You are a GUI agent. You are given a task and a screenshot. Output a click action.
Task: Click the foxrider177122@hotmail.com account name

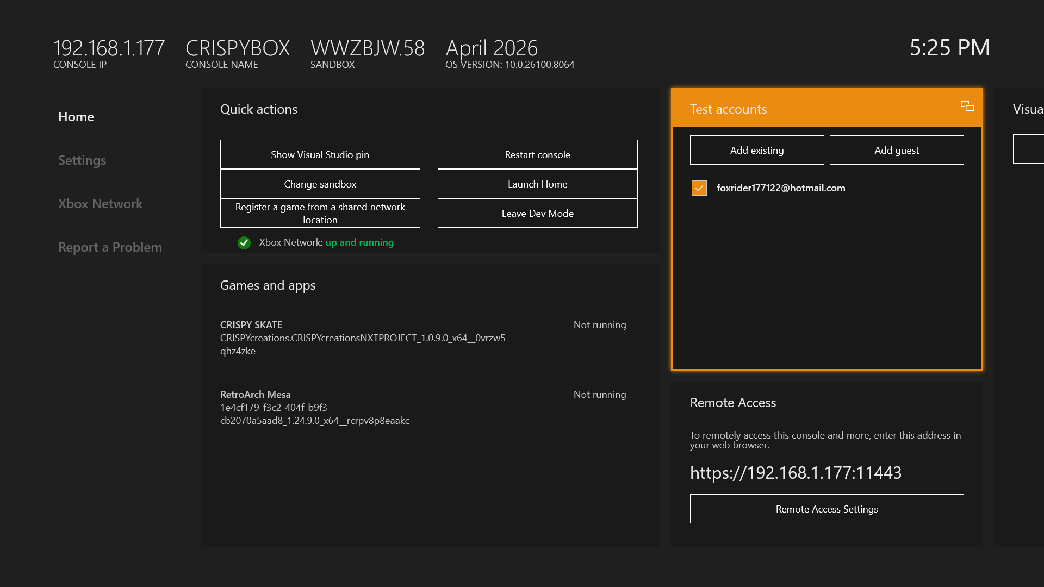(x=781, y=188)
